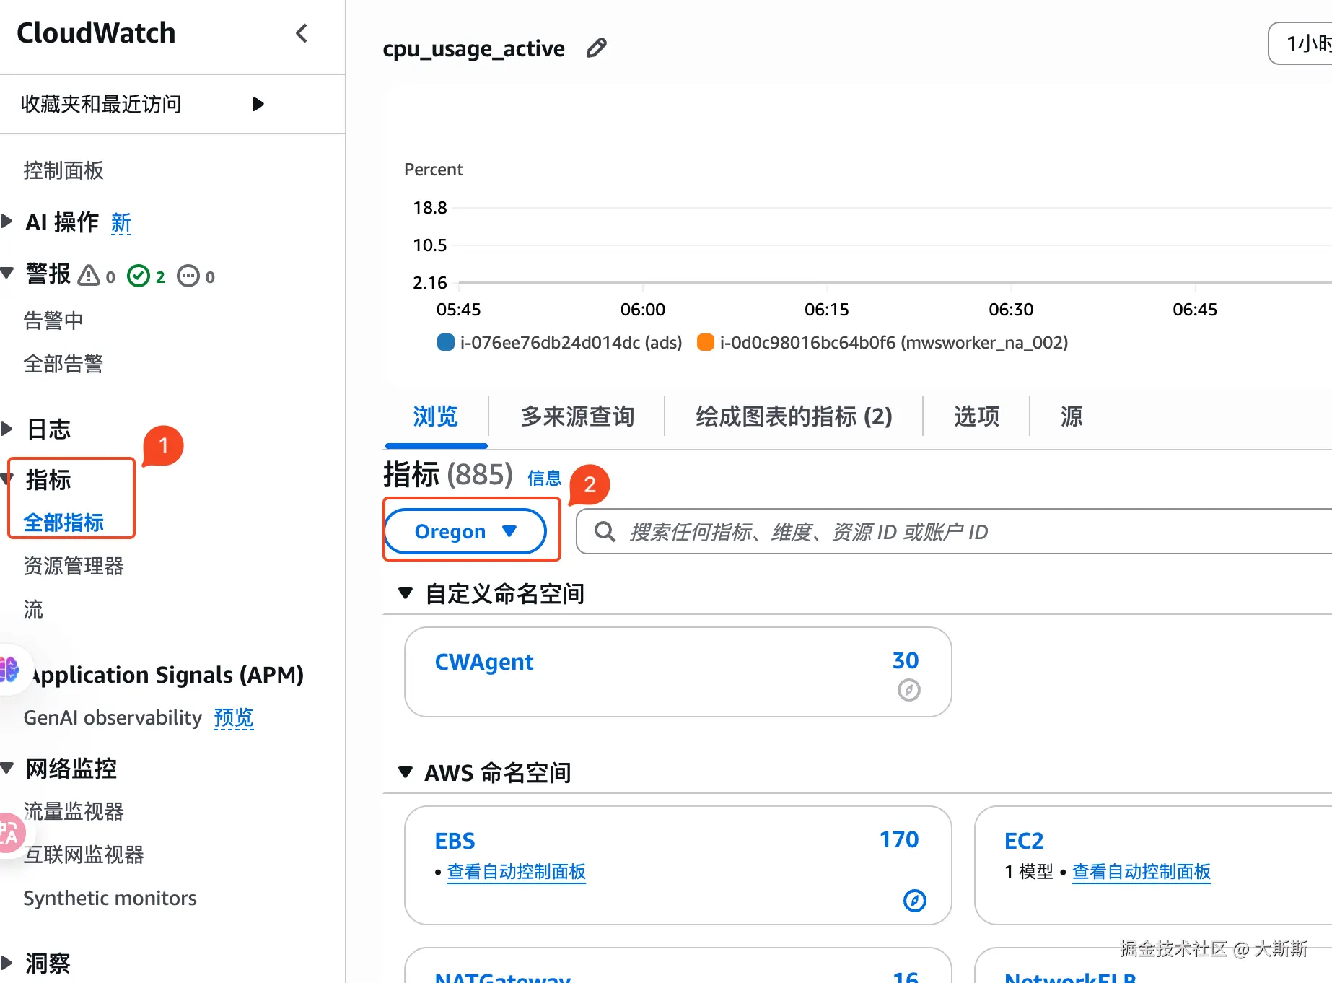Click the metrics search input field
This screenshot has height=983, width=1332.
(954, 532)
